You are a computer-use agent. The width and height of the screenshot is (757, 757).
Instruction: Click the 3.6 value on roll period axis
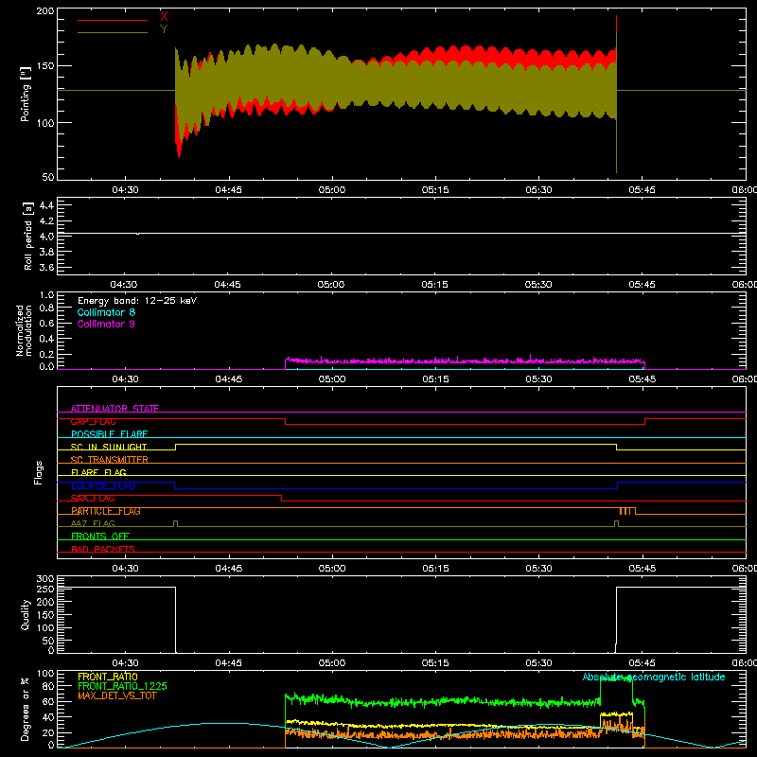[46, 267]
